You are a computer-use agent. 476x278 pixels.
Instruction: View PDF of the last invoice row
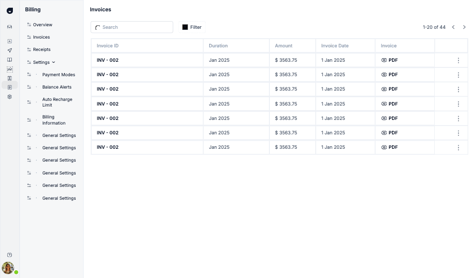coord(389,147)
